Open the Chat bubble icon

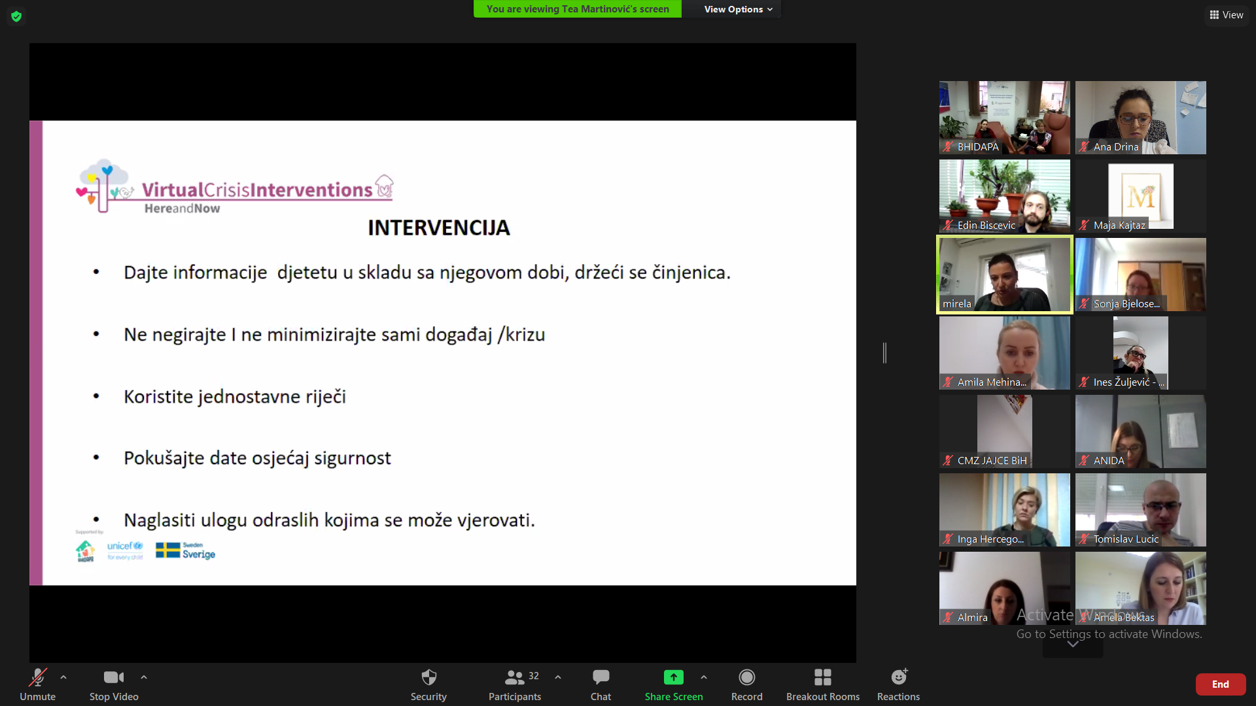coord(601,677)
